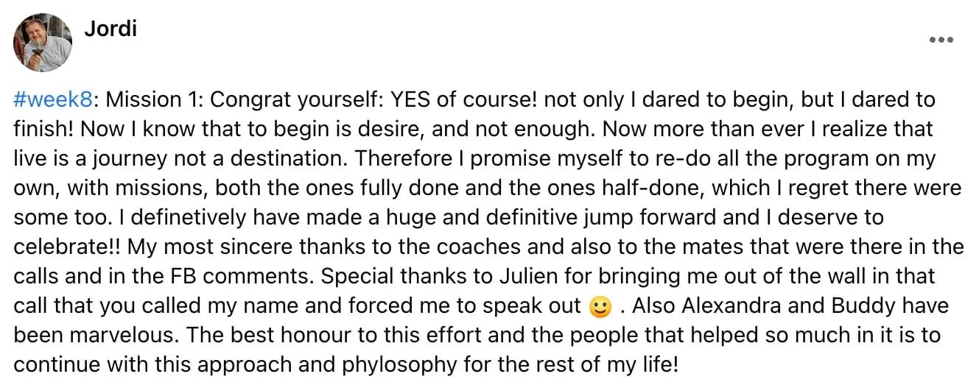
Task: Open the three-dot post options menu
Action: tap(941, 40)
